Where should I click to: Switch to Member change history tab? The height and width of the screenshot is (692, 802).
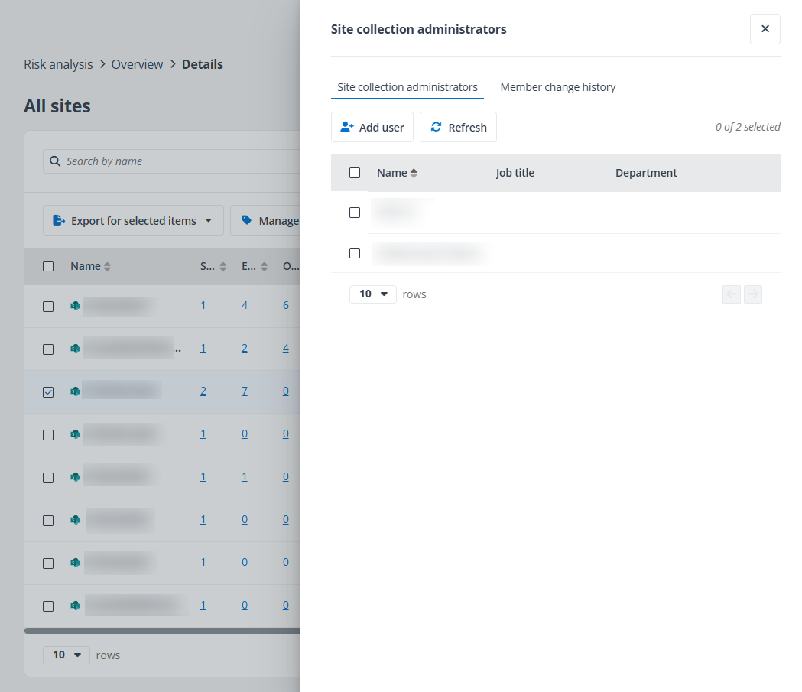point(557,87)
